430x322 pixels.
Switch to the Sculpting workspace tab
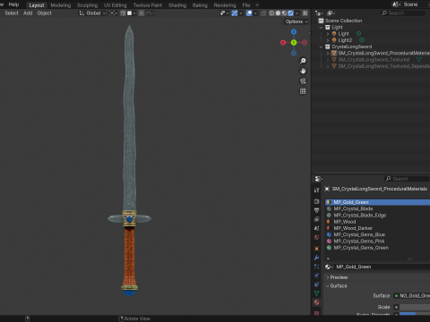[x=87, y=5]
